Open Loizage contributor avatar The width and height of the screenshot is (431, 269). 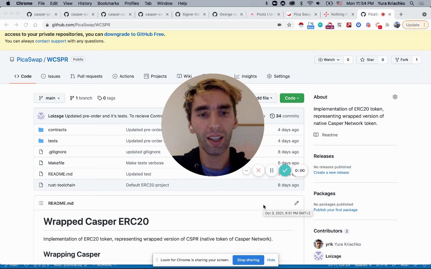click(x=318, y=256)
